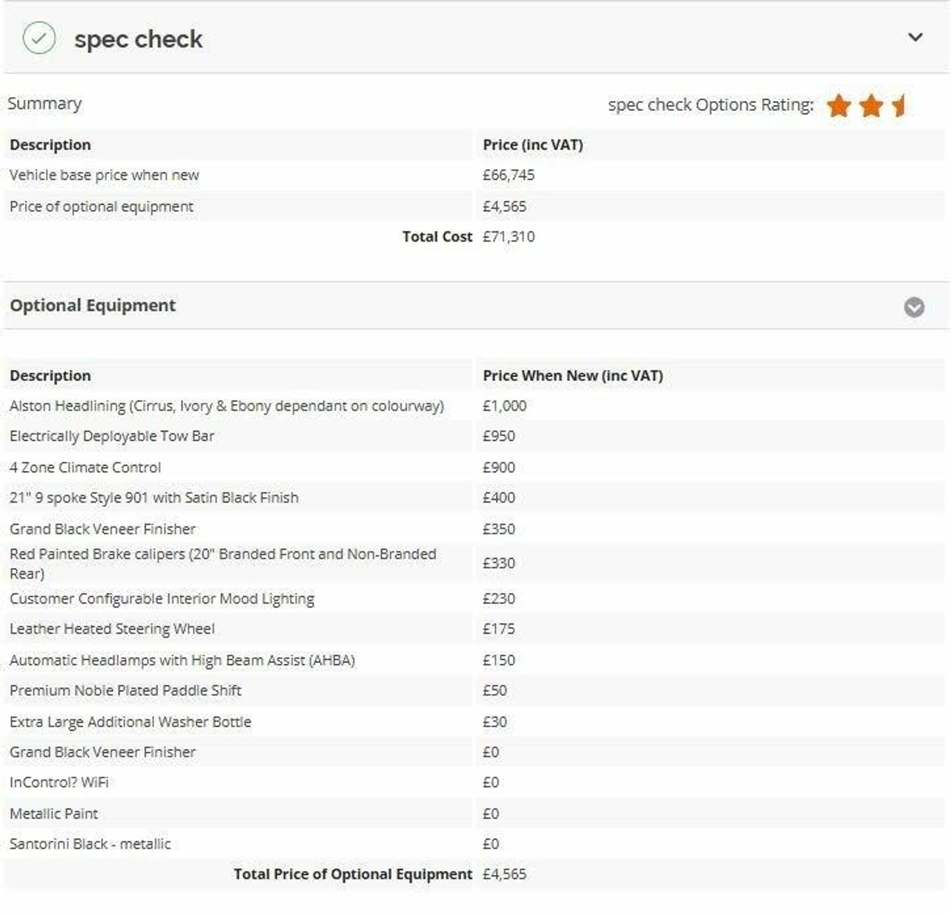Screen dimensions: 951x914
Task: Click spec check Options Rating label
Action: 711,105
